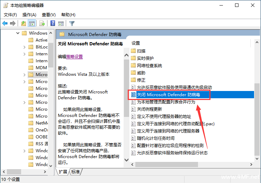Switch to the 扩展 tab
This screenshot has width=261, height=183.
point(63,172)
